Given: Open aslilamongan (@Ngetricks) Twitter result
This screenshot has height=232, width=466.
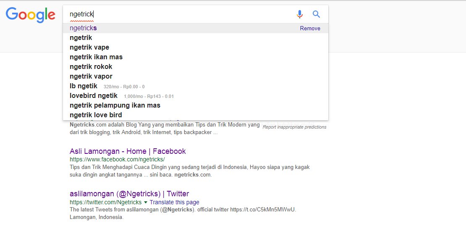Looking at the screenshot, I should [x=129, y=194].
